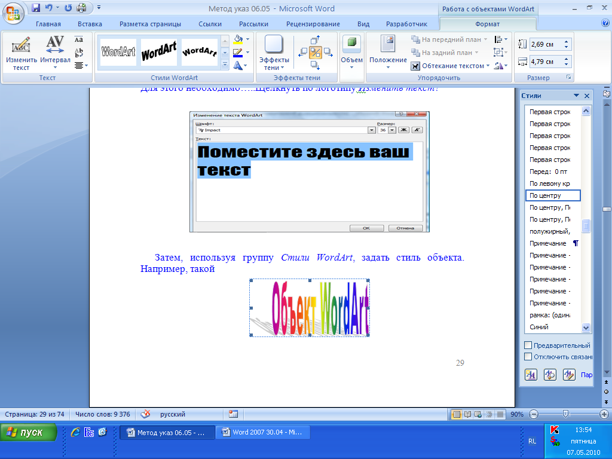Apply the blue shape outline pencil
This screenshot has height=459, width=612.
click(238, 53)
